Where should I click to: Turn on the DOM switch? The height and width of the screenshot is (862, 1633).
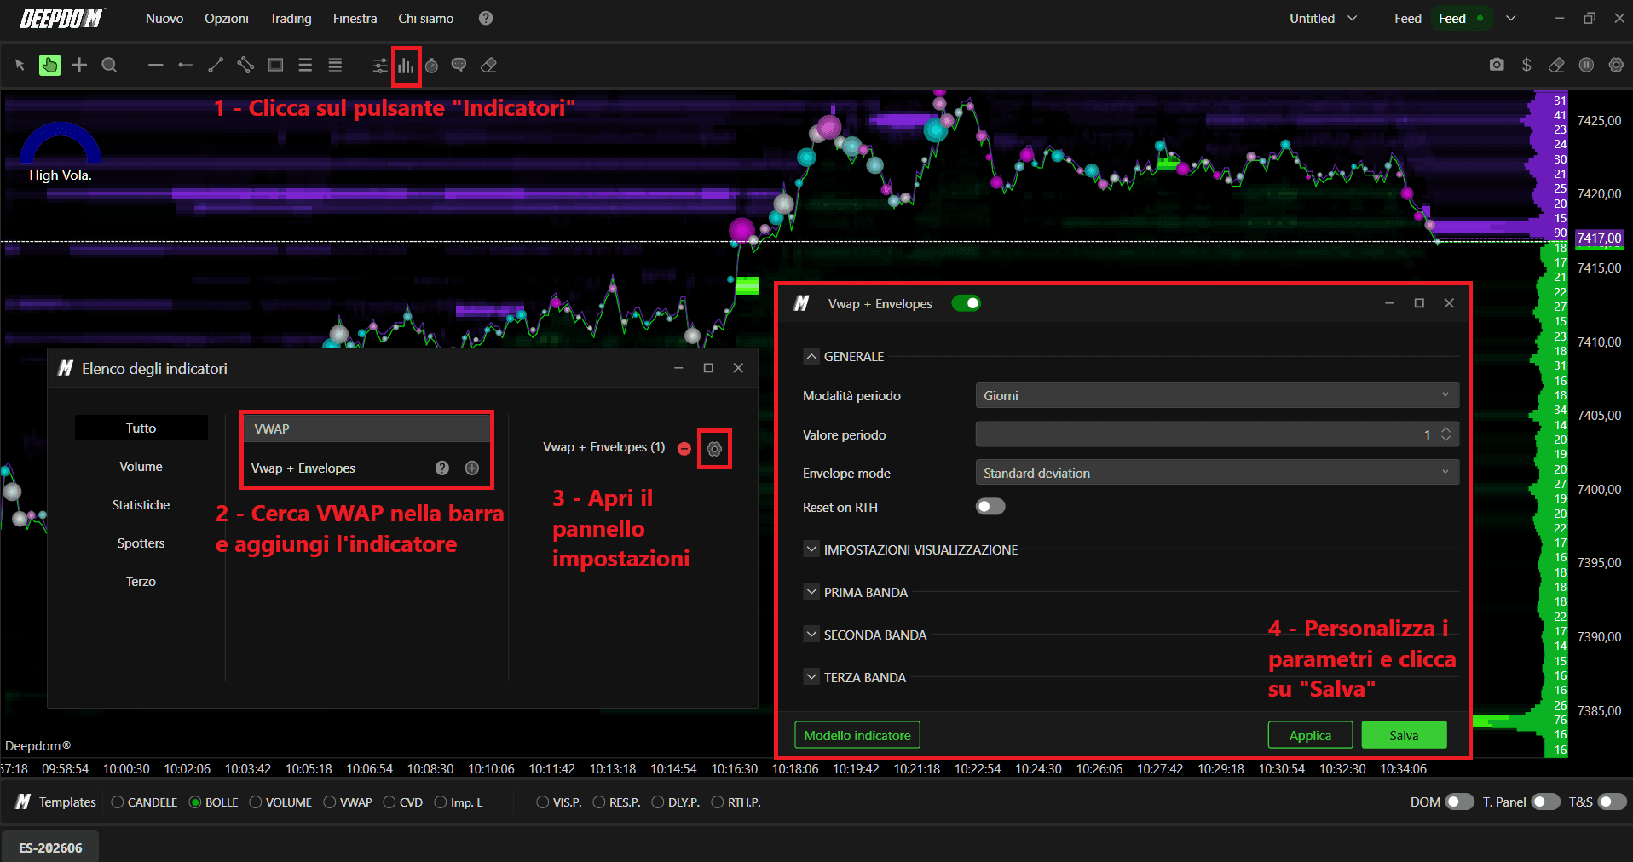[x=1459, y=802]
